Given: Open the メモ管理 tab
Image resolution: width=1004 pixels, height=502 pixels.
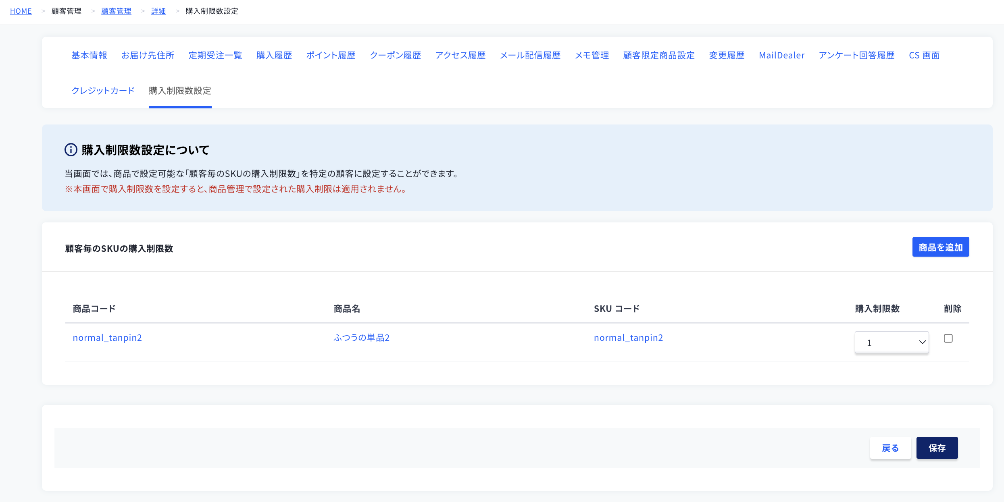Looking at the screenshot, I should point(592,55).
